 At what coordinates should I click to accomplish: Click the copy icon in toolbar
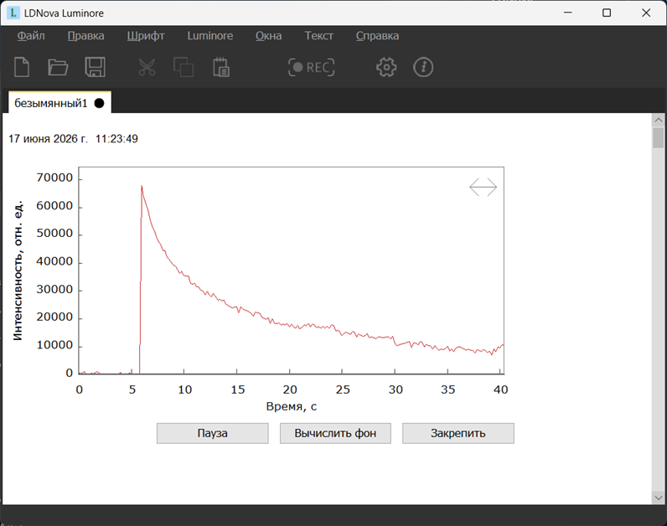pyautogui.click(x=184, y=67)
